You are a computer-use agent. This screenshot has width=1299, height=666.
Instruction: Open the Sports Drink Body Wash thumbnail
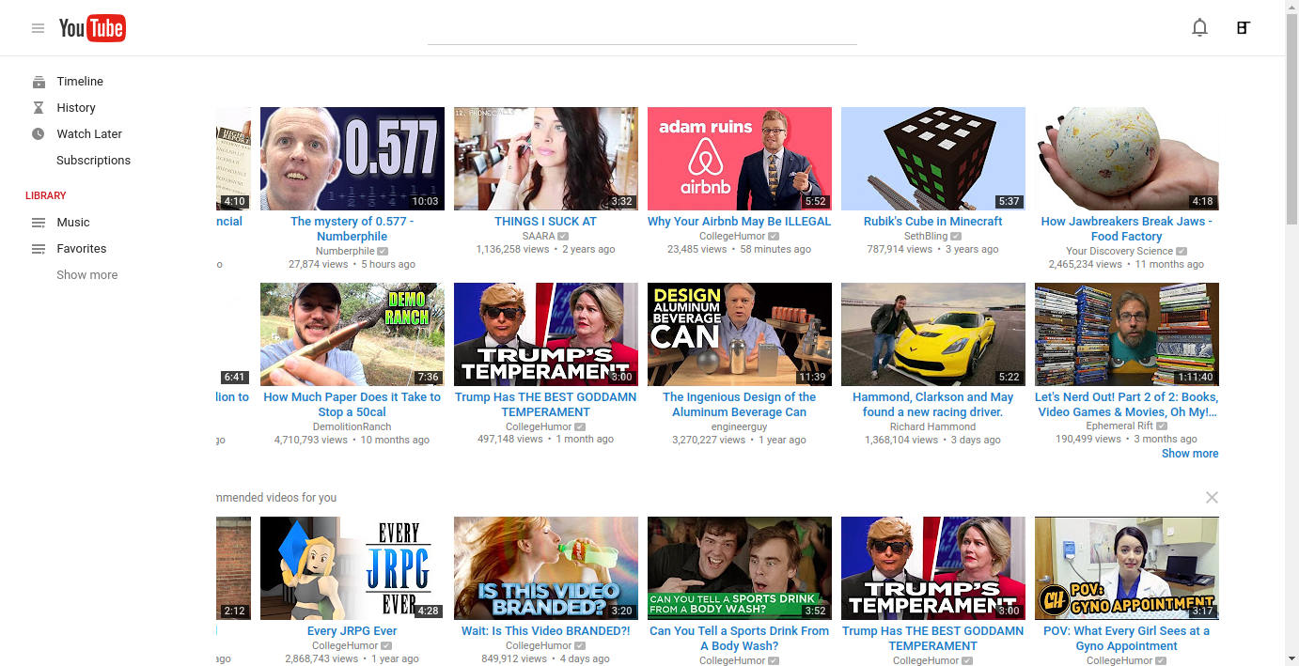pyautogui.click(x=740, y=568)
